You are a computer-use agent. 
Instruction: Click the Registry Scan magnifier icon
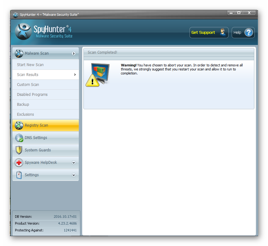19,125
